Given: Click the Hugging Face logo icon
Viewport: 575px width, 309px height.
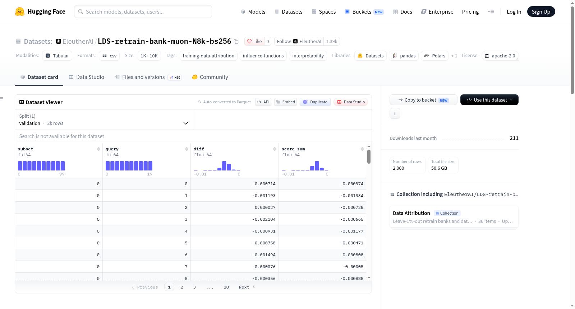Looking at the screenshot, I should tap(20, 11).
